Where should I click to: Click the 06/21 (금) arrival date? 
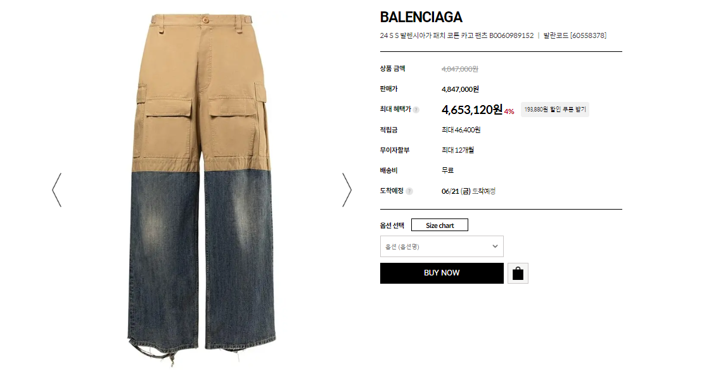click(456, 191)
